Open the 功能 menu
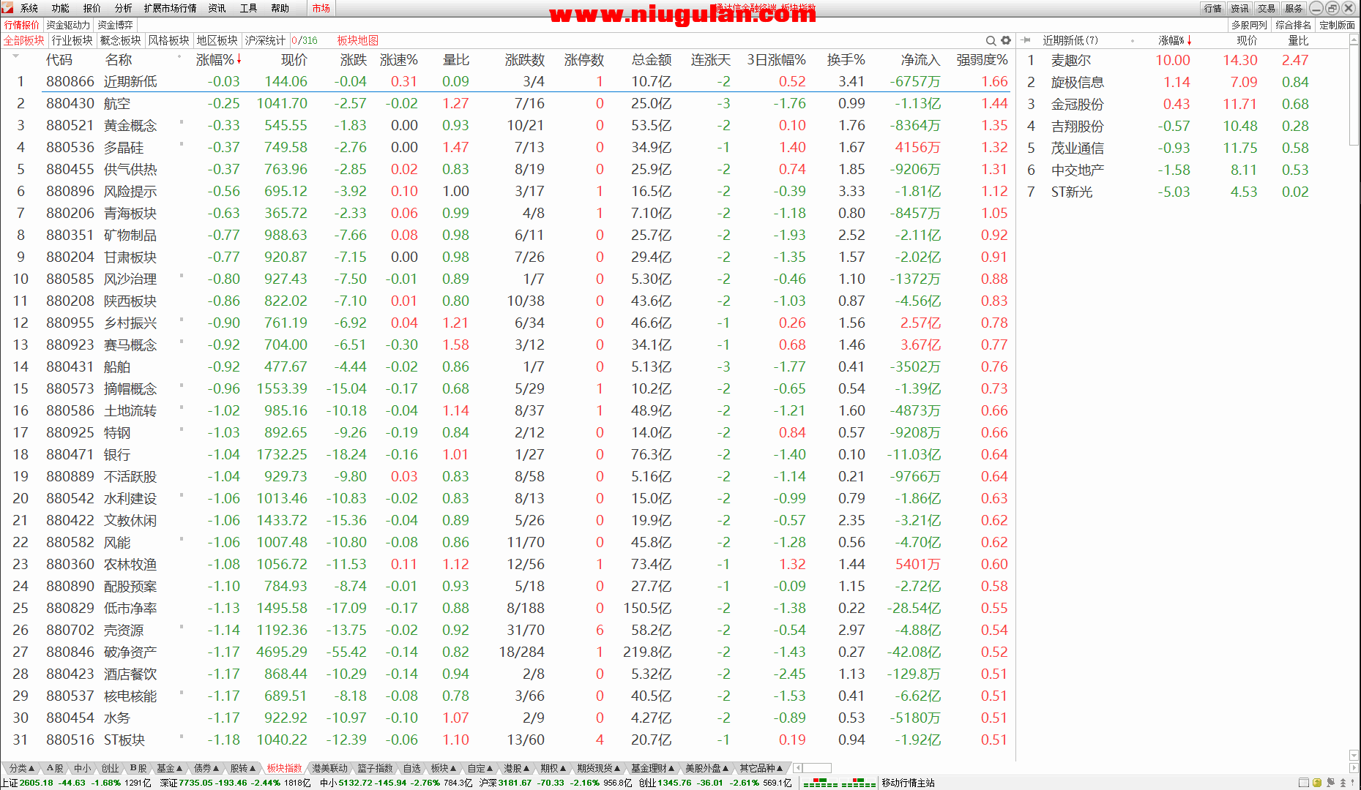The height and width of the screenshot is (790, 1361). click(x=61, y=8)
